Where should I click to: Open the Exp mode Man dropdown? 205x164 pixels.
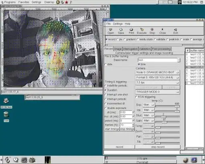pyautogui.click(x=149, y=105)
